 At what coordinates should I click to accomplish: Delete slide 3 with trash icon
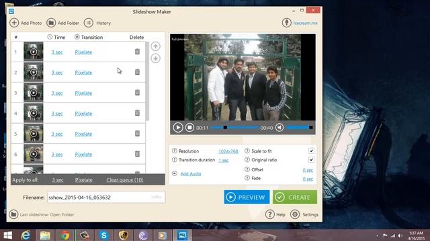[x=137, y=92]
